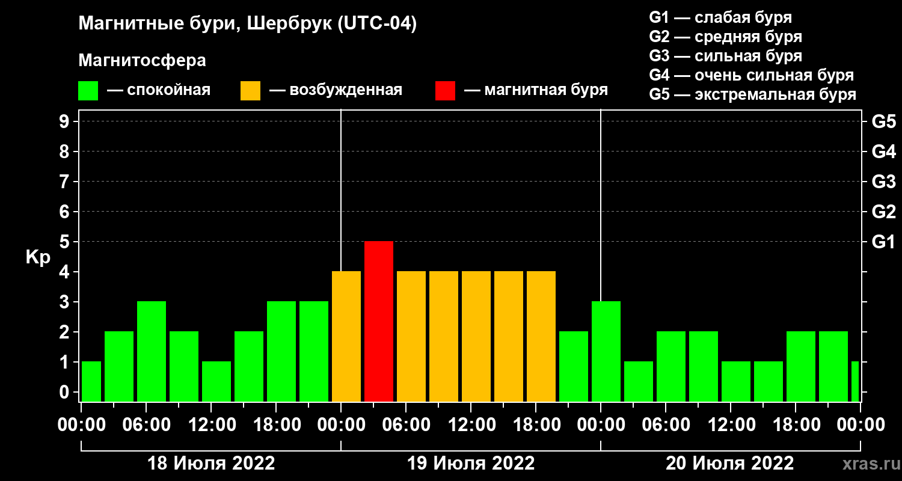Click the '20 Июля 2022' date label
Viewport: 902px width, 481px height.
tap(730, 464)
